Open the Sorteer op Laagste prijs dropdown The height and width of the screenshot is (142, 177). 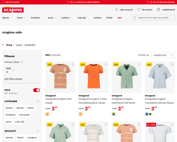(163, 55)
